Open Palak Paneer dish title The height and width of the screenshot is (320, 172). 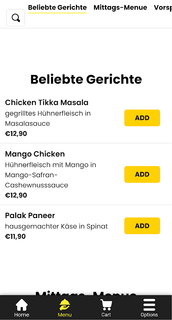click(30, 216)
